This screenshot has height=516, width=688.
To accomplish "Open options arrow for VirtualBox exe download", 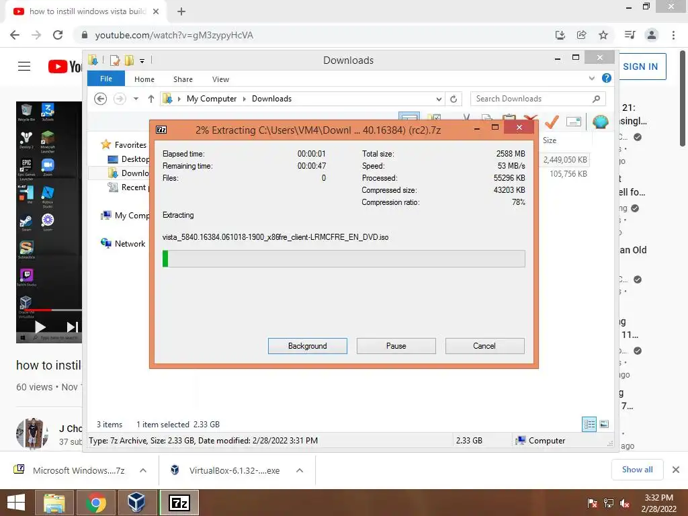I will point(300,470).
